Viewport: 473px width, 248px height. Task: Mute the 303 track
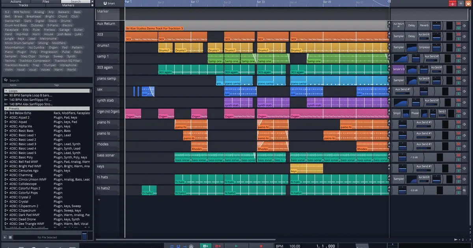pos(458,34)
